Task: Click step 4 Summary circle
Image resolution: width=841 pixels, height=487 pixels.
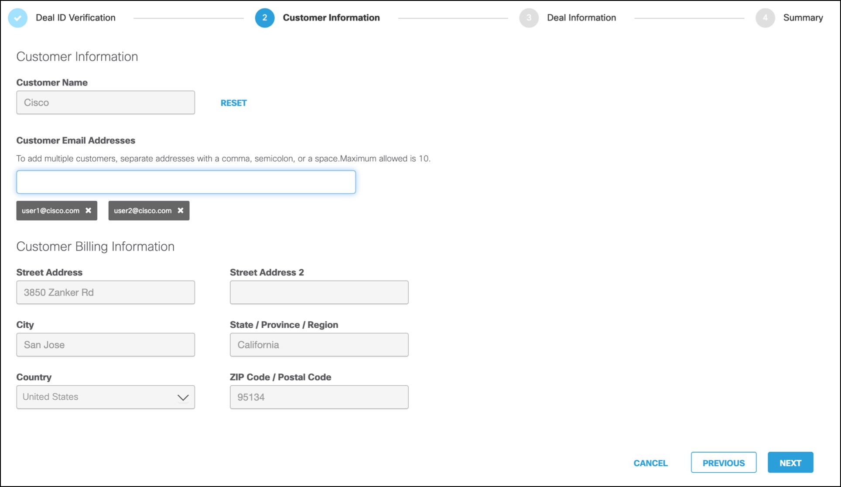Action: 765,18
